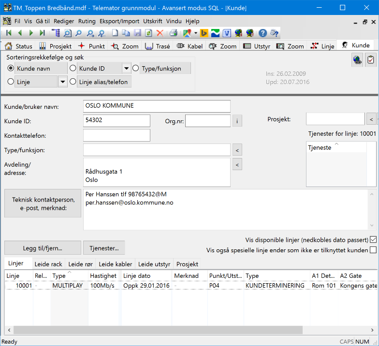Sort by the Tjeneste column header
This screenshot has width=379, height=346.
[336, 147]
